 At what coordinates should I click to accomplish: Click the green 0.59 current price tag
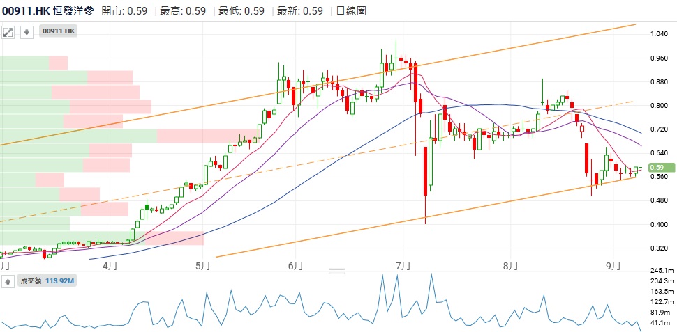(x=661, y=167)
